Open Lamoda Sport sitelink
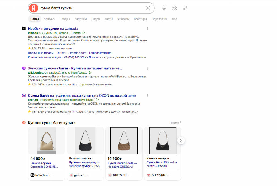Image resolution: width=277 pixels, height=186 pixels. (77, 53)
